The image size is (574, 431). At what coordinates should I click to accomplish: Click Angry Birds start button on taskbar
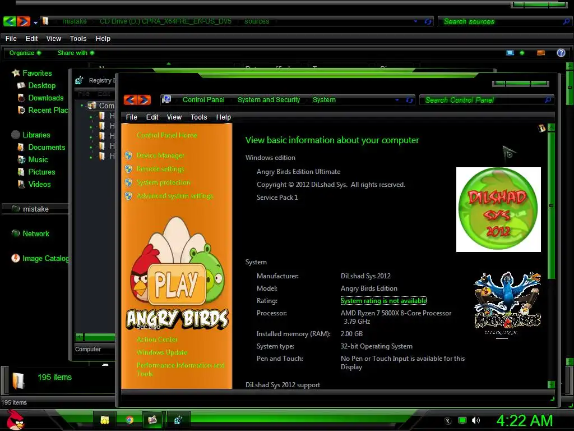point(15,420)
